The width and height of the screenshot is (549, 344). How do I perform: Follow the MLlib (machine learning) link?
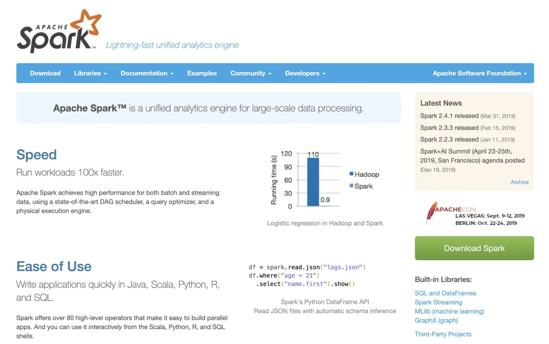point(449,311)
